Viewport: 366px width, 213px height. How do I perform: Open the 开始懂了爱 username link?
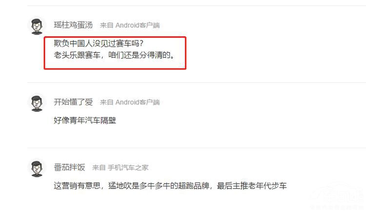tap(73, 102)
